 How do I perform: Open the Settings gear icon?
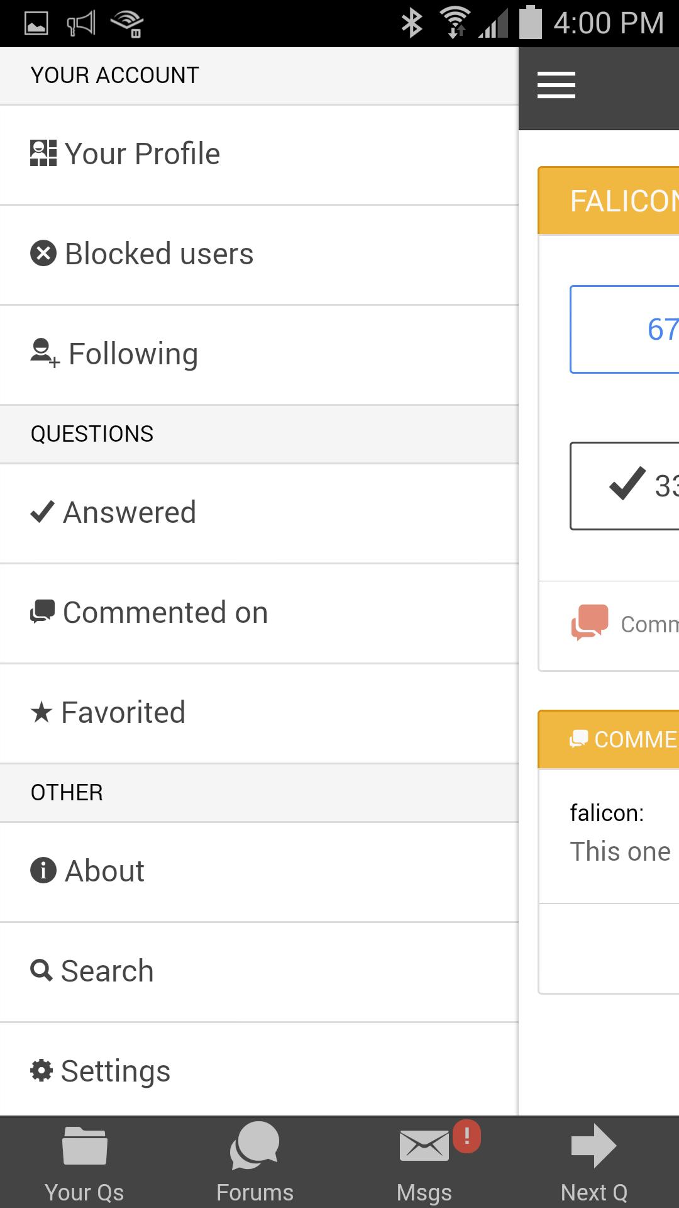coord(41,1070)
